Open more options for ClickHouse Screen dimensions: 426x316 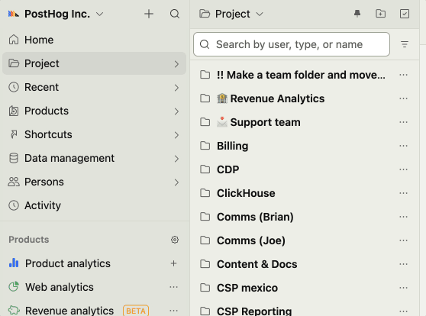coord(403,193)
